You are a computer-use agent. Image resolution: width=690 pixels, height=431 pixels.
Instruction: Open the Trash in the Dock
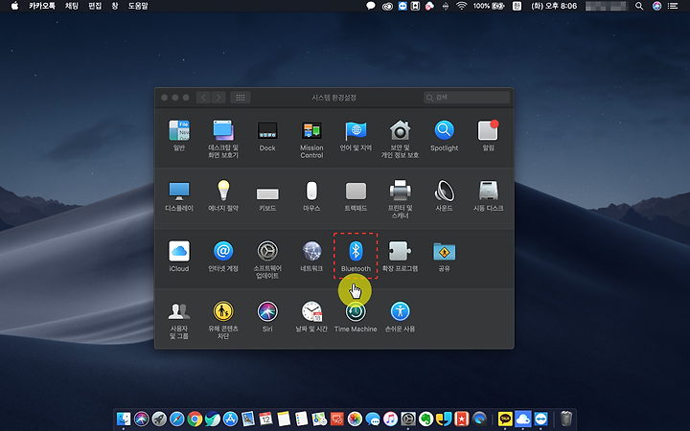[566, 419]
